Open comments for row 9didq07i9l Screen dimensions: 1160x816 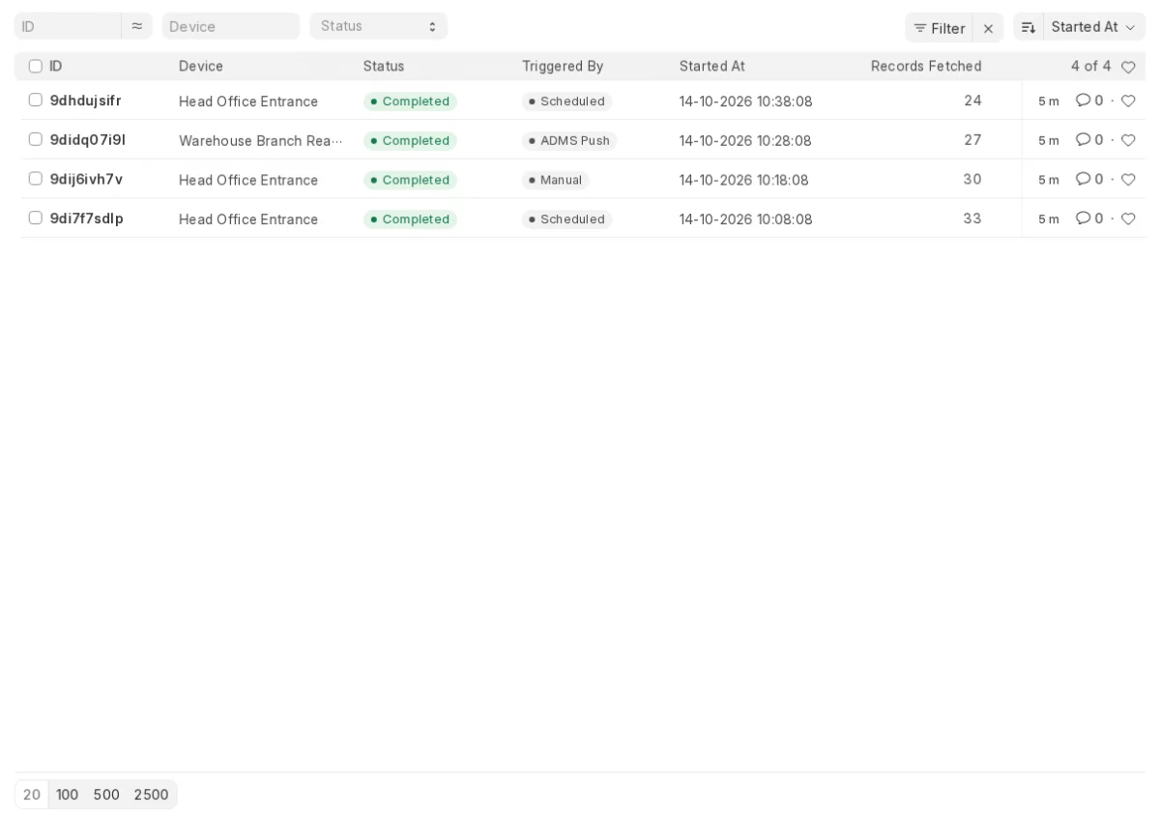point(1089,140)
